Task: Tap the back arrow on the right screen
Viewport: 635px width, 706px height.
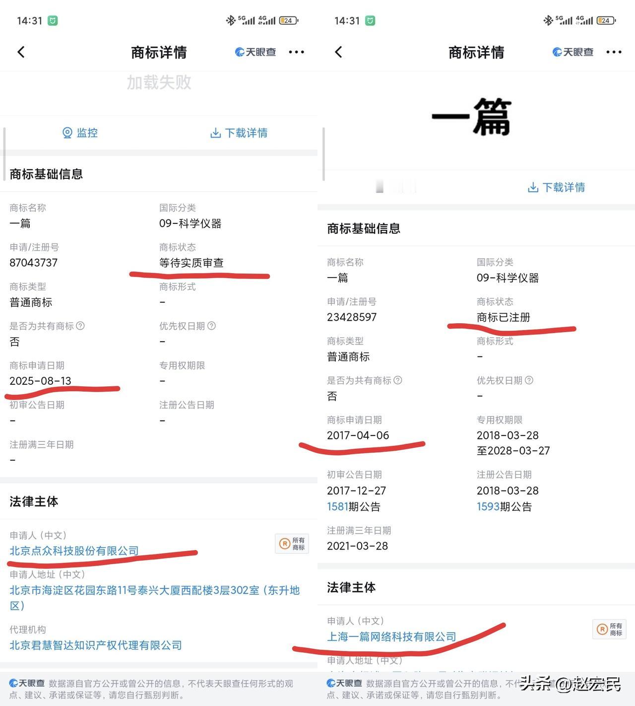Action: click(x=338, y=52)
